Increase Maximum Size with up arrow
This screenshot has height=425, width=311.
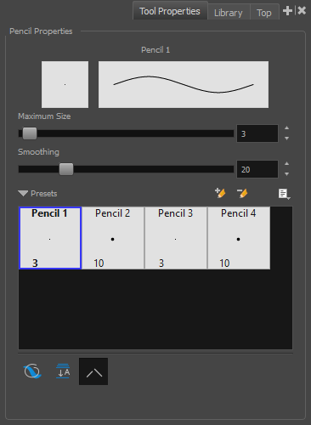tap(287, 128)
